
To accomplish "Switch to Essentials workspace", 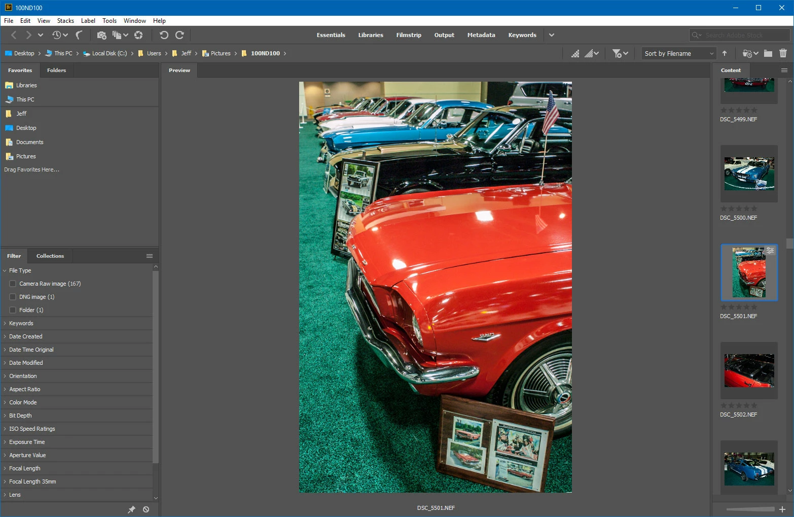I will 331,35.
